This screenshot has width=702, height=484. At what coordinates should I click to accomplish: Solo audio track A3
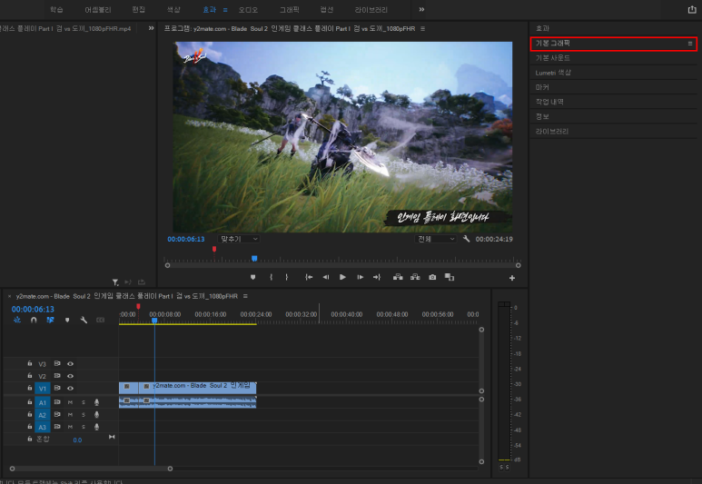84,427
